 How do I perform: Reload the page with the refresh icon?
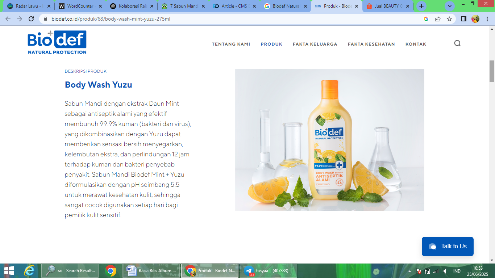pyautogui.click(x=31, y=19)
